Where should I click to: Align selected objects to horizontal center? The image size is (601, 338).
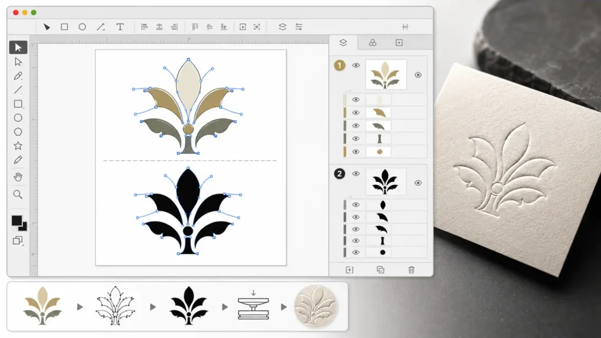(x=159, y=27)
